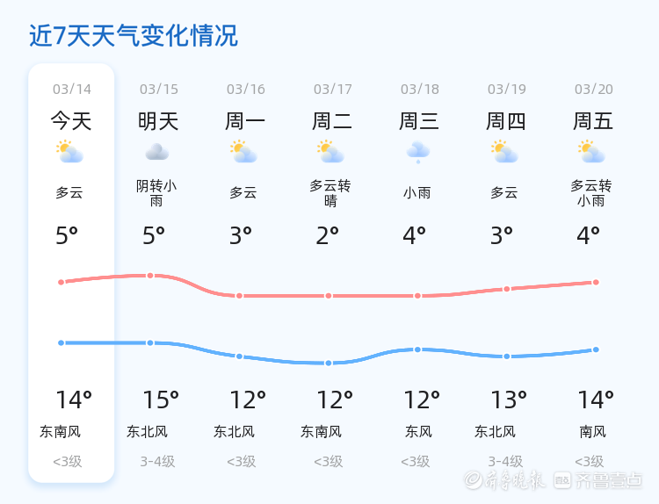Click the 3-4级 wind level under 周四

(x=506, y=462)
